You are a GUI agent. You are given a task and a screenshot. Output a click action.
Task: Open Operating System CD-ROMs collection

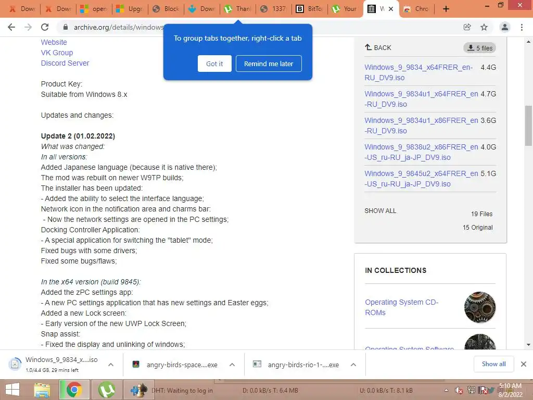click(401, 307)
